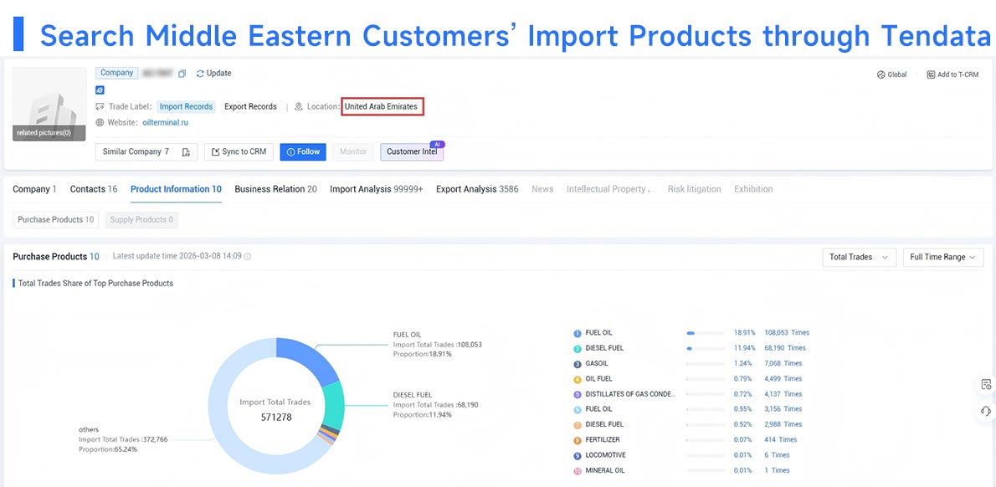The image size is (996, 487).
Task: Click the FERTILIZER row label
Action: point(603,440)
